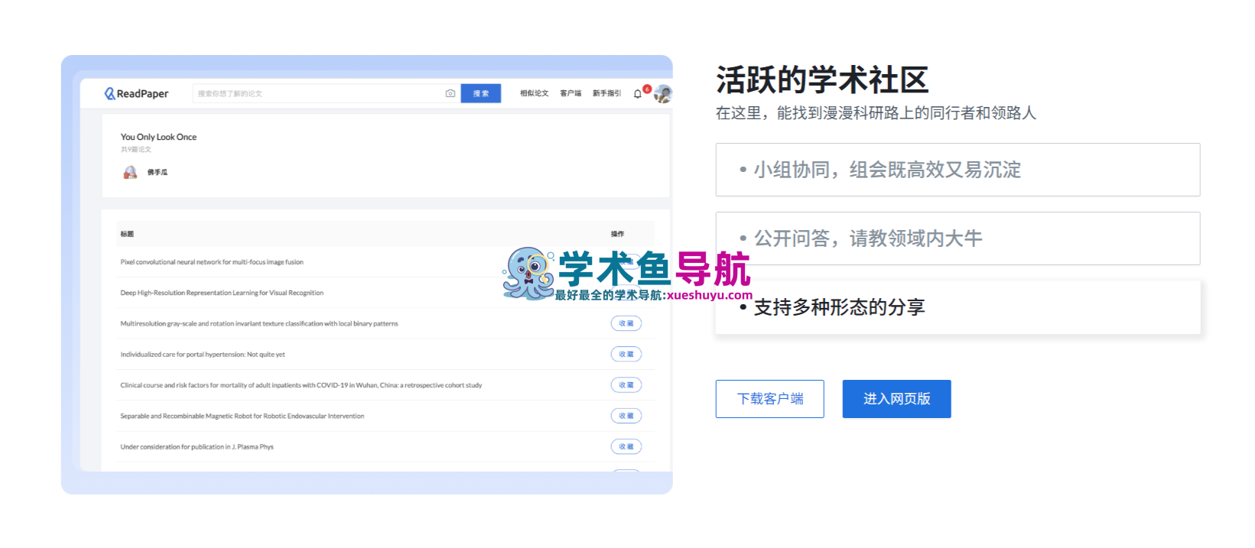This screenshot has height=548, width=1255.
Task: Click the 'You Only Look Once' list title
Action: tap(158, 137)
